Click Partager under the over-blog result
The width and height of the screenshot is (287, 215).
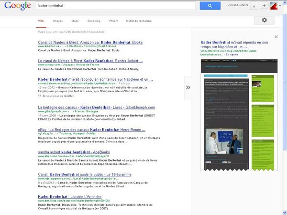(x=124, y=83)
